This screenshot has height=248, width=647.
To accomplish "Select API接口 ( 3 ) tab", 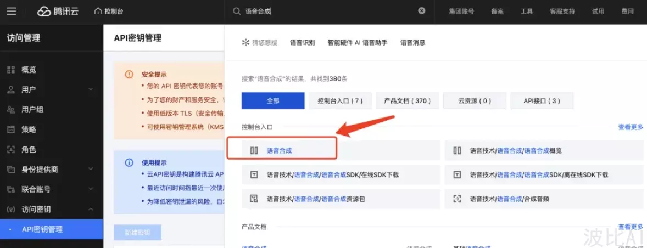I will click(x=542, y=100).
